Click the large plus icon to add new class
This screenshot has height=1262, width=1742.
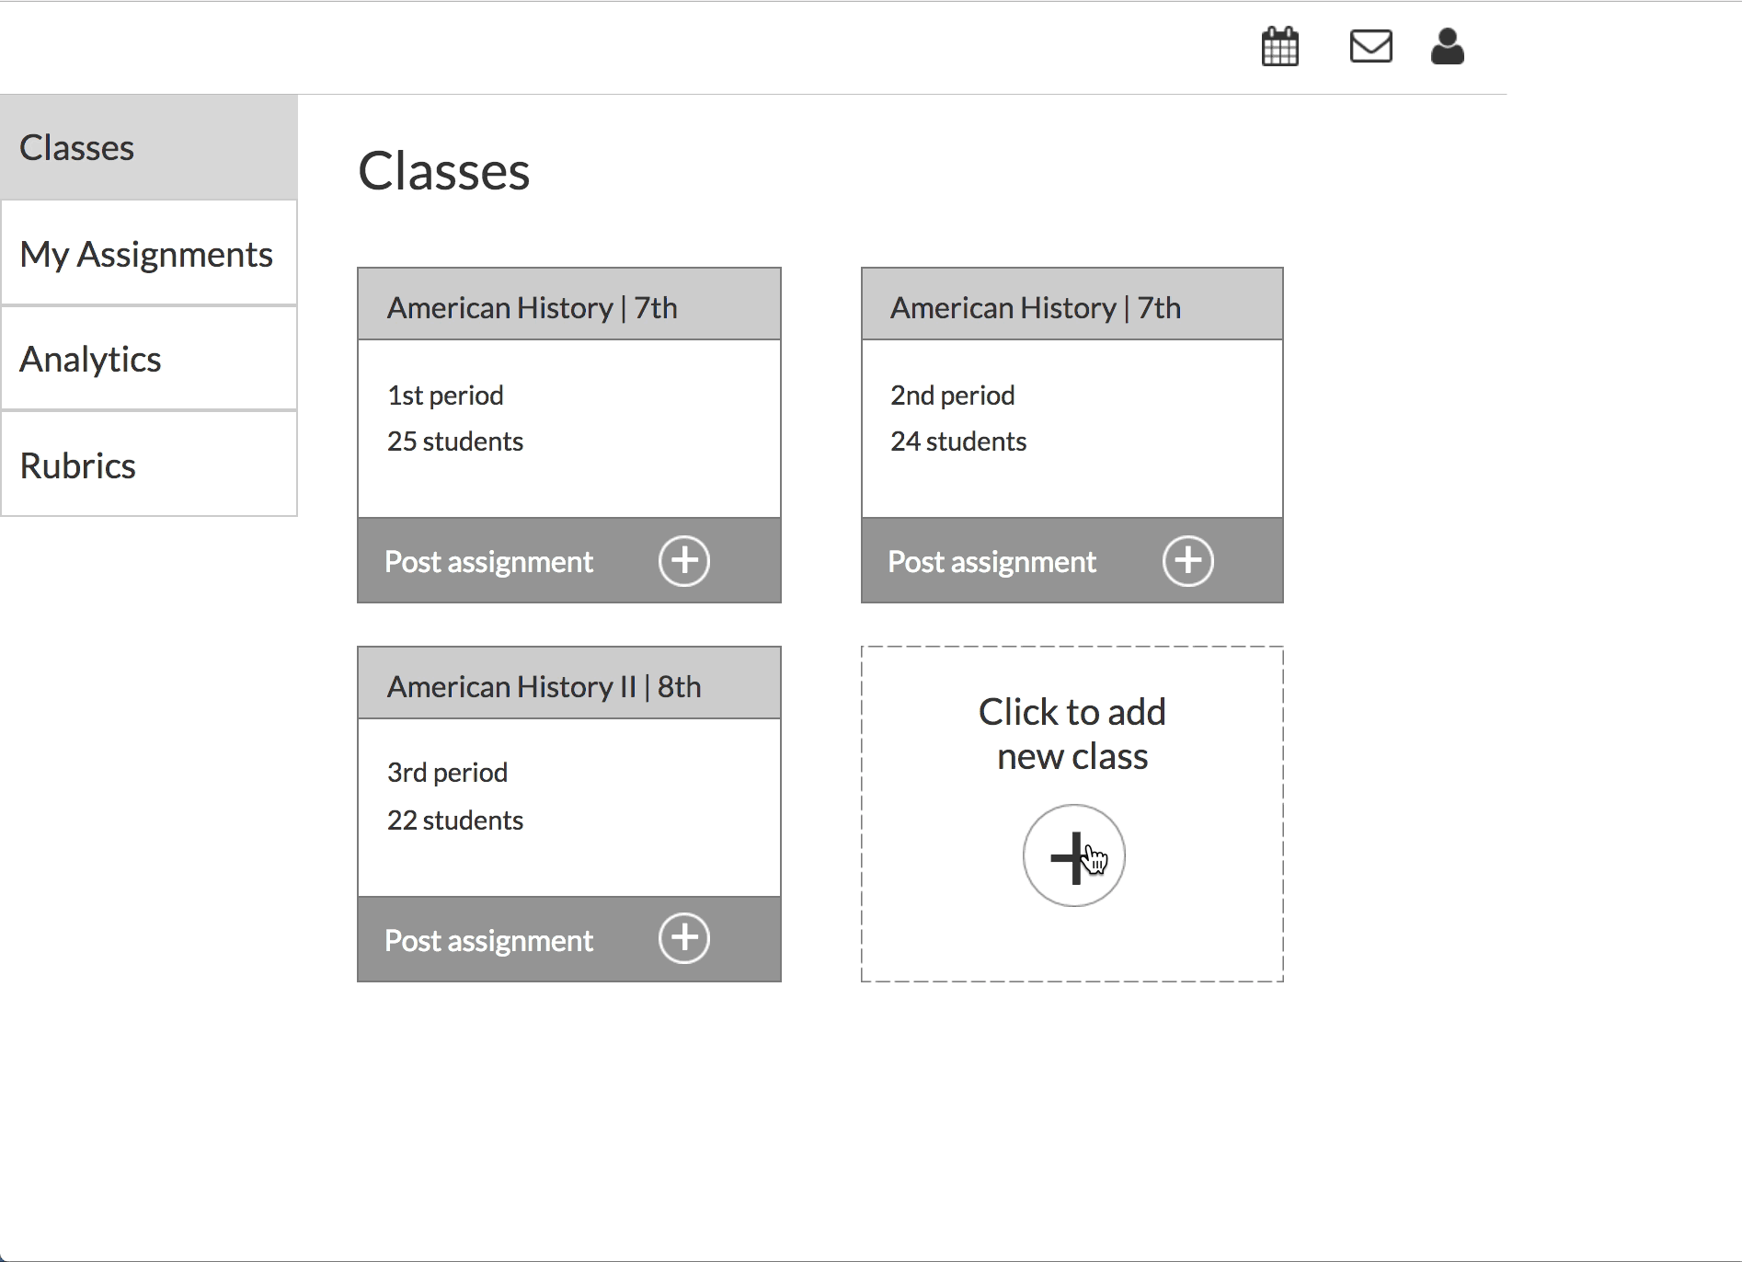1072,855
